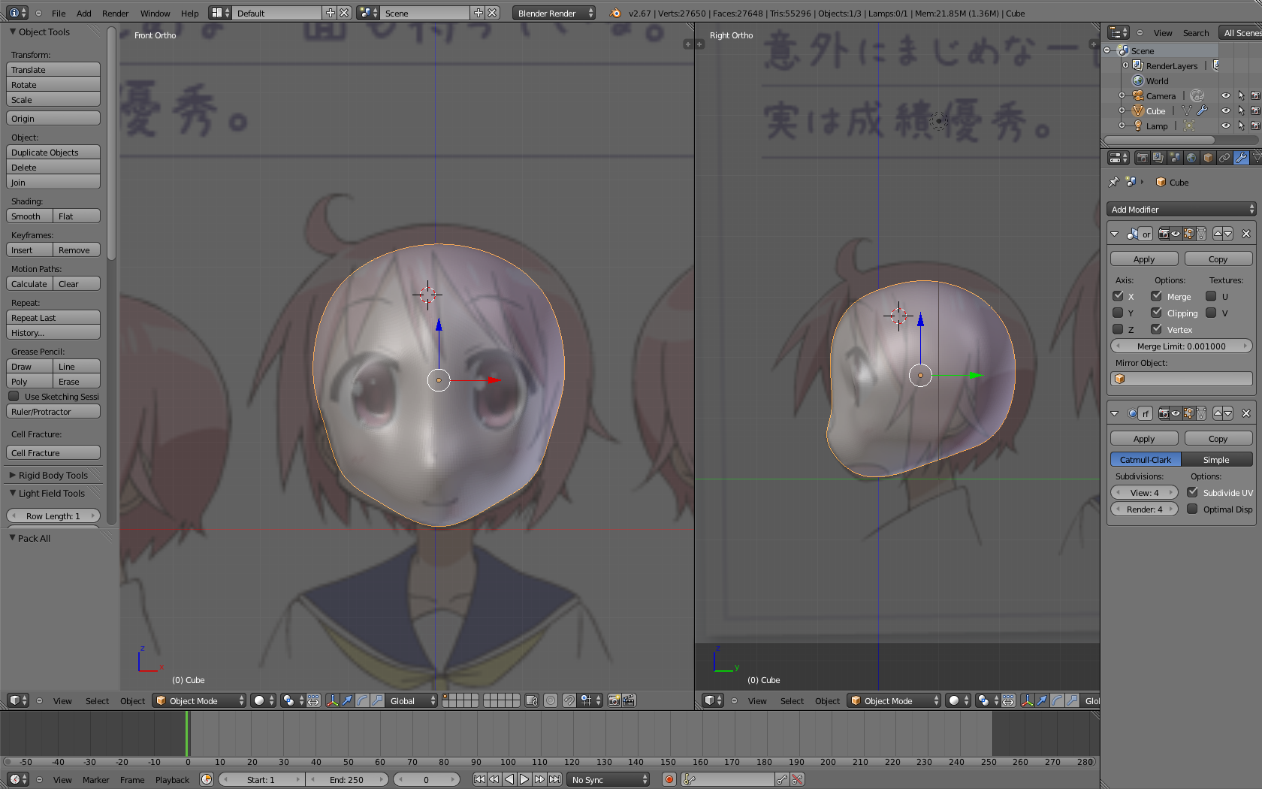Click the delete keyframe icon in timeline
Screen dimensions: 1262x789
[x=797, y=779]
